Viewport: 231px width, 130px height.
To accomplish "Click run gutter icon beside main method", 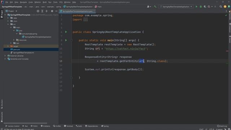I will coord(66,40).
